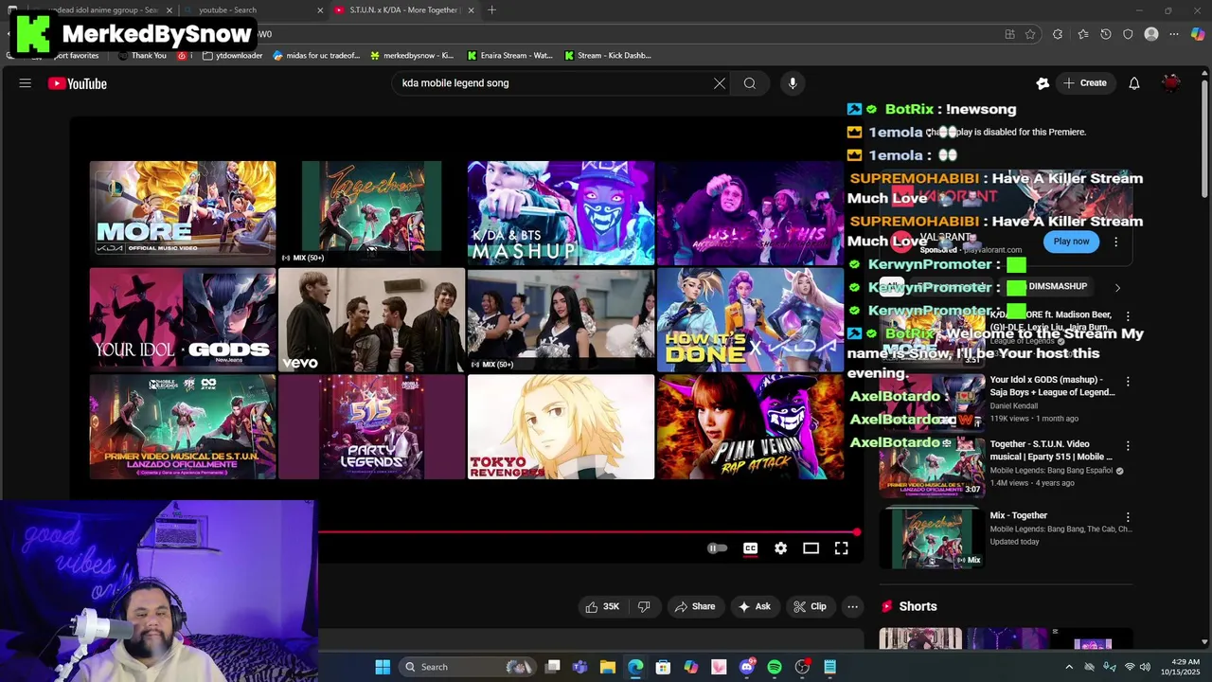
Task: Clear the YouTube search box text
Action: tap(720, 83)
